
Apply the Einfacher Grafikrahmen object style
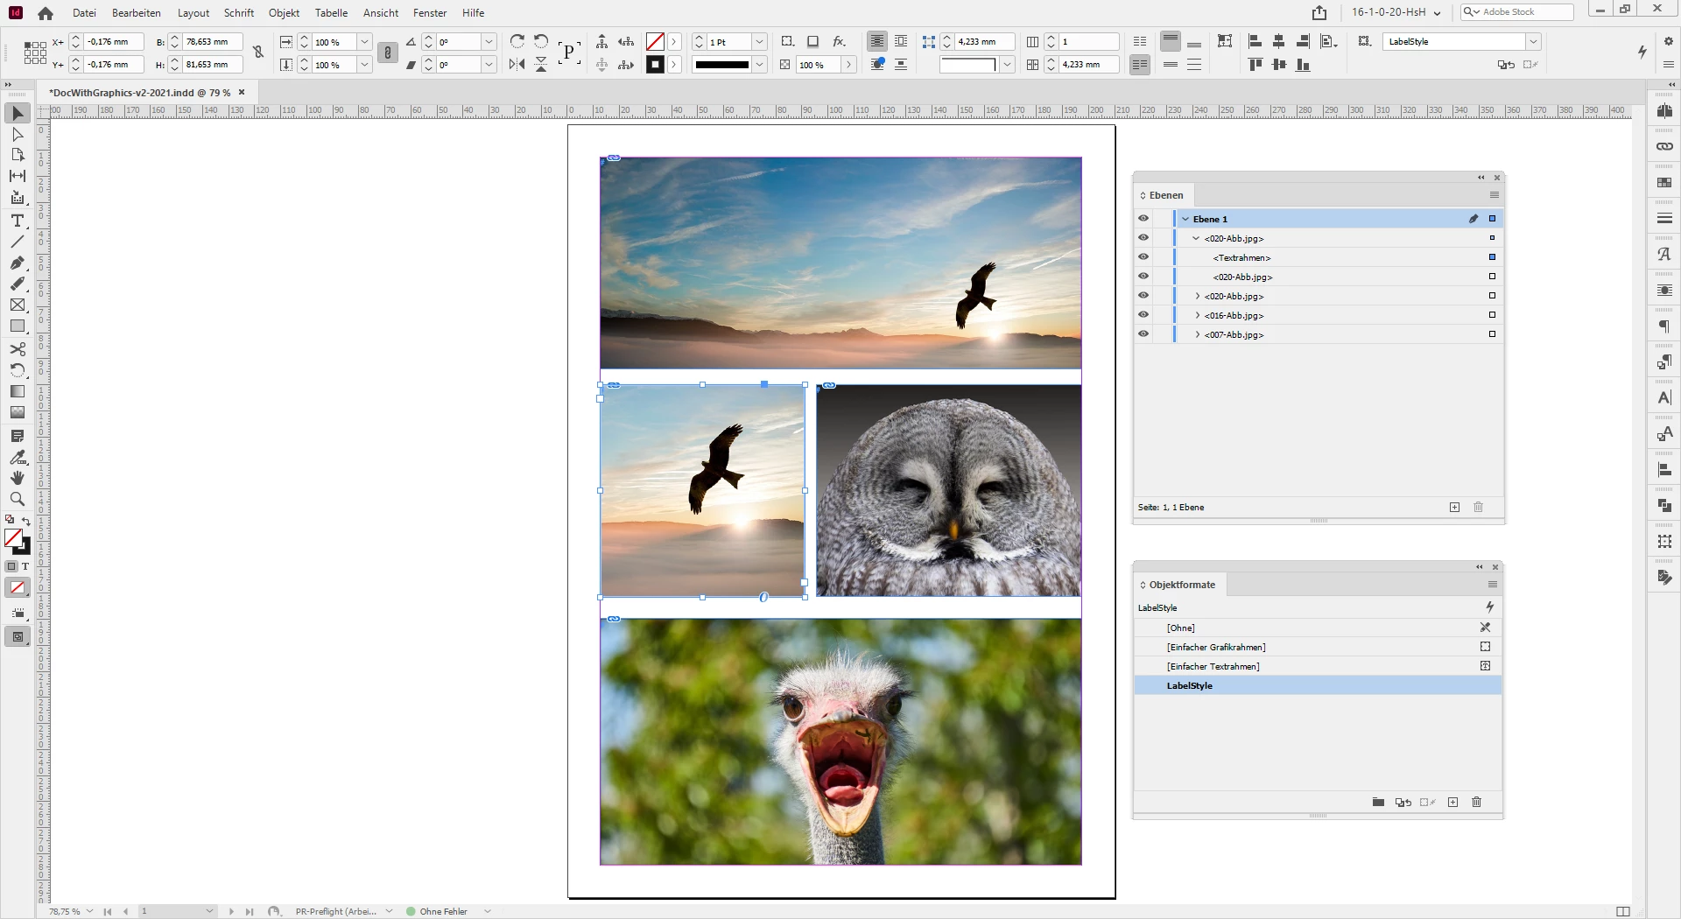[1216, 647]
